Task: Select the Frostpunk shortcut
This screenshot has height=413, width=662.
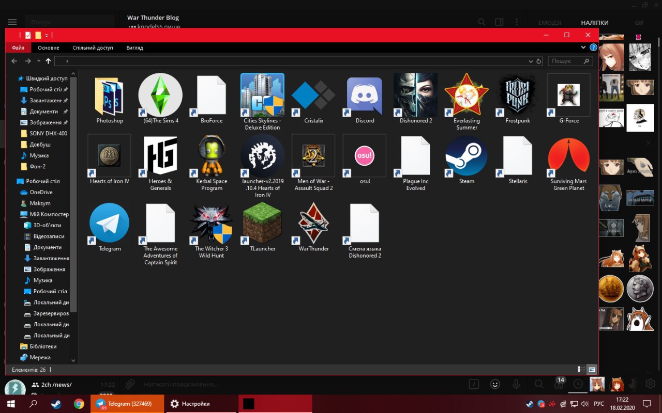Action: point(518,99)
